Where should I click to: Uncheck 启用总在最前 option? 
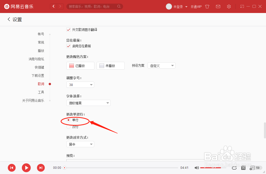tap(68, 46)
